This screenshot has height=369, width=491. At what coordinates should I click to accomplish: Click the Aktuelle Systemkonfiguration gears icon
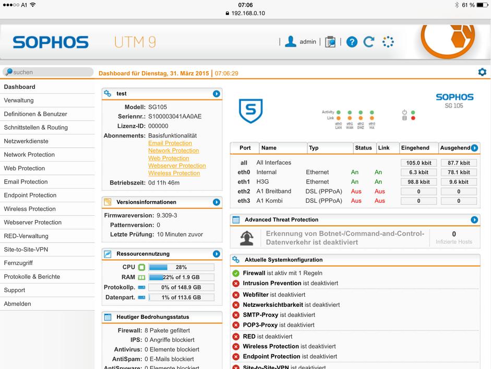236,260
